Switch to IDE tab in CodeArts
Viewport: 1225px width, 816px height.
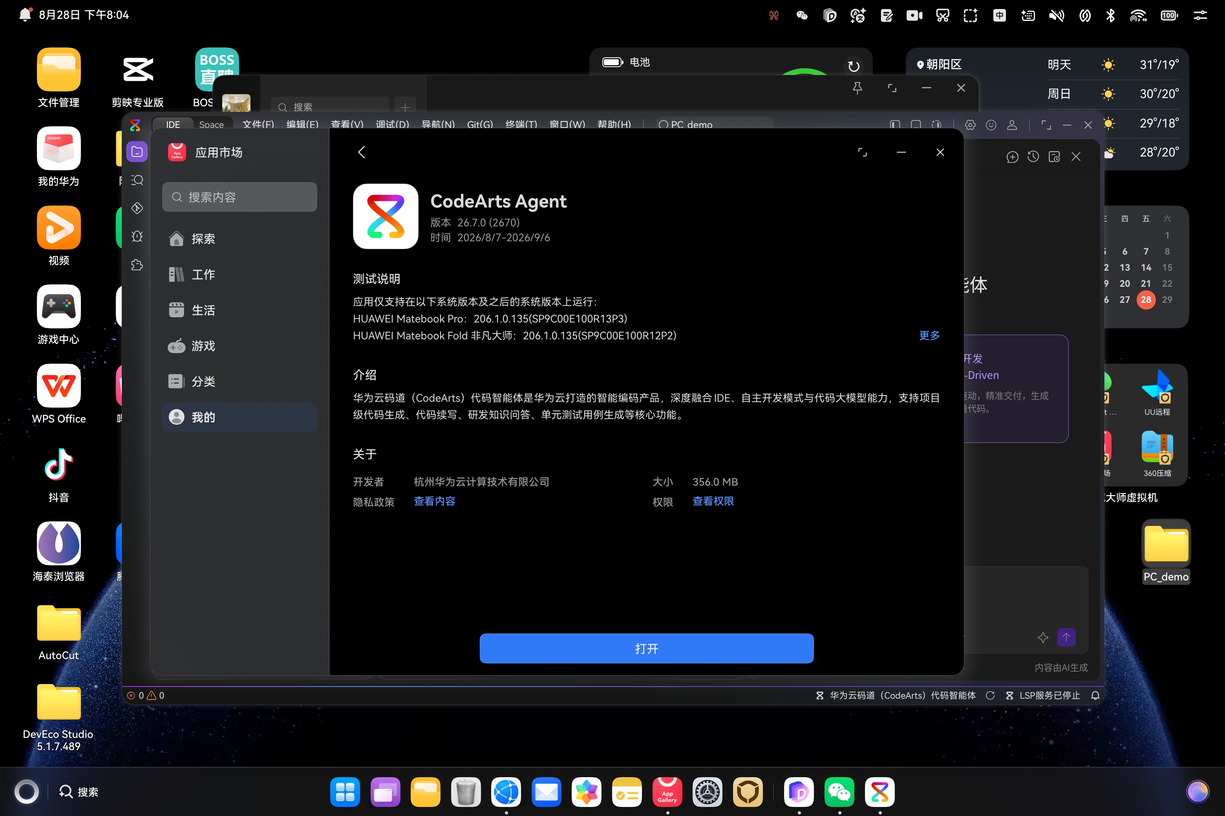173,124
